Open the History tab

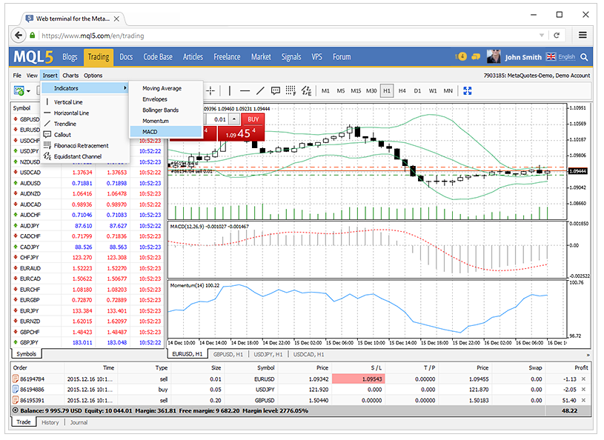(x=50, y=423)
